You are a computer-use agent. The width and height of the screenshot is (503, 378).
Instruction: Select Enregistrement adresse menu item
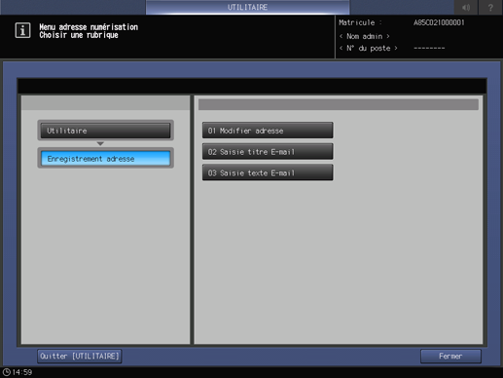click(105, 159)
